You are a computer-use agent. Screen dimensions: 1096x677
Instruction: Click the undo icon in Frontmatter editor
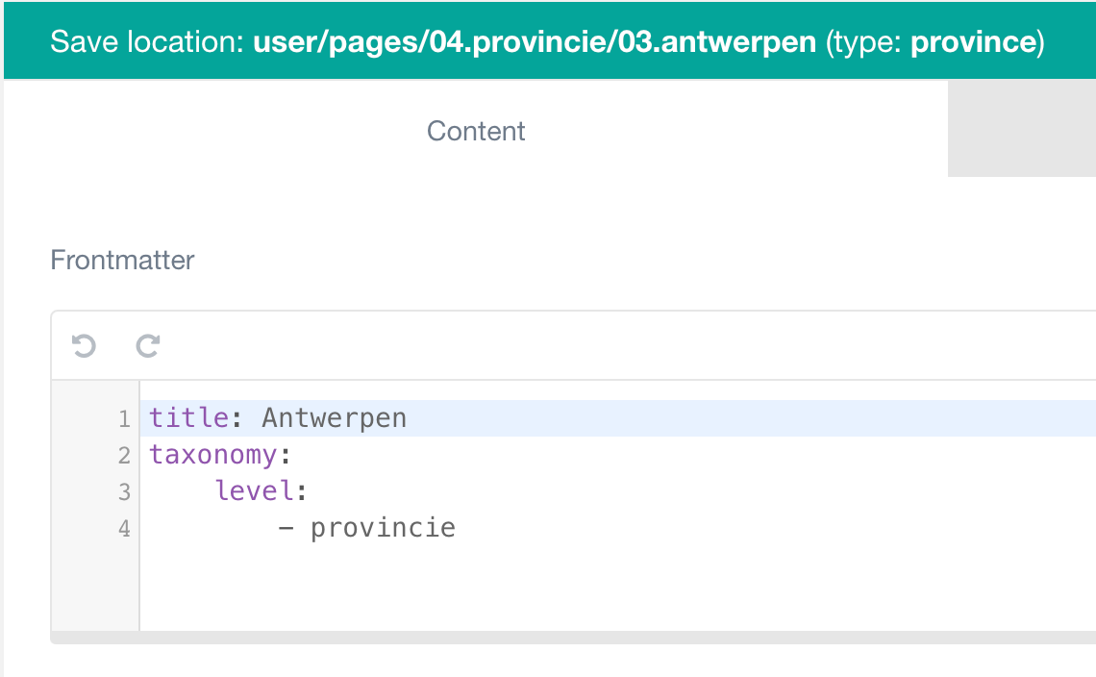[84, 345]
